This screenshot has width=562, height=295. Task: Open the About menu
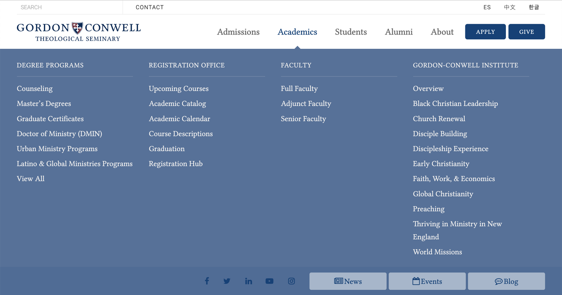click(442, 32)
